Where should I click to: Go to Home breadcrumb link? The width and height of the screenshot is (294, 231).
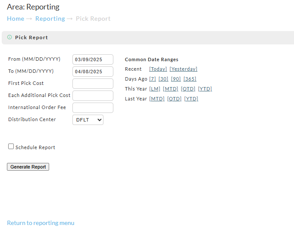point(16,19)
